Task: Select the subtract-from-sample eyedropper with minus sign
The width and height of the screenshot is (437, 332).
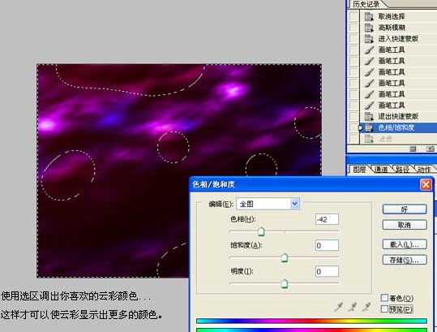Action: click(x=366, y=307)
